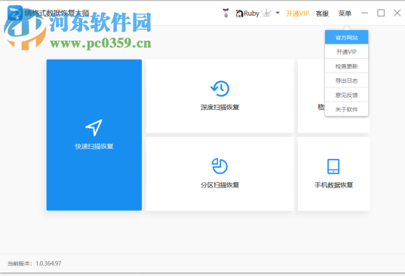Open the phone data recovery icon
The image size is (405, 277).
[x=333, y=166]
